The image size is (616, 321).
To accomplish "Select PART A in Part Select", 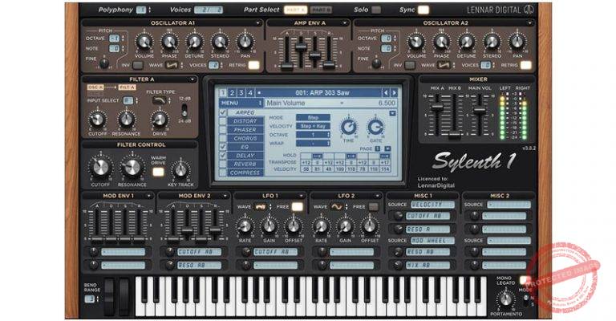I will 295,10.
